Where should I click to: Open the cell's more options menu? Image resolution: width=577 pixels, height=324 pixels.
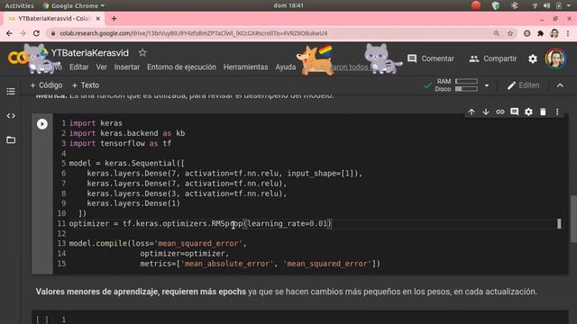click(557, 112)
